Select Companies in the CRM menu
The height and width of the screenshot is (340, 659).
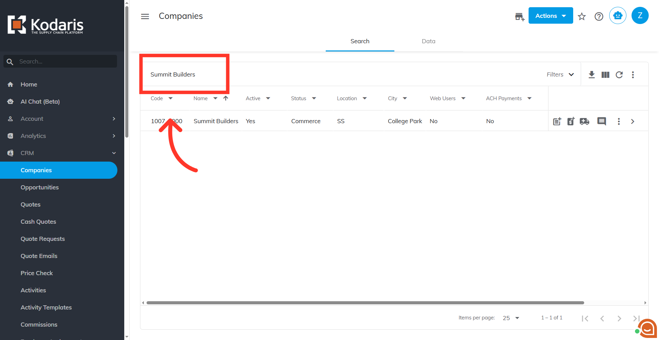58,170
